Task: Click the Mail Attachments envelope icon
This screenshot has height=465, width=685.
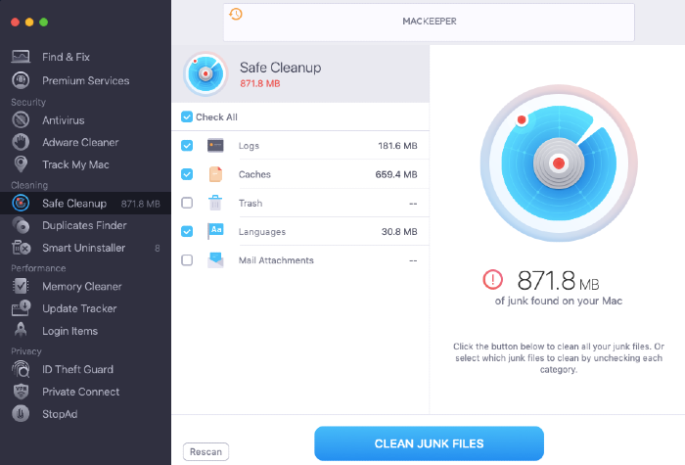Action: point(215,260)
